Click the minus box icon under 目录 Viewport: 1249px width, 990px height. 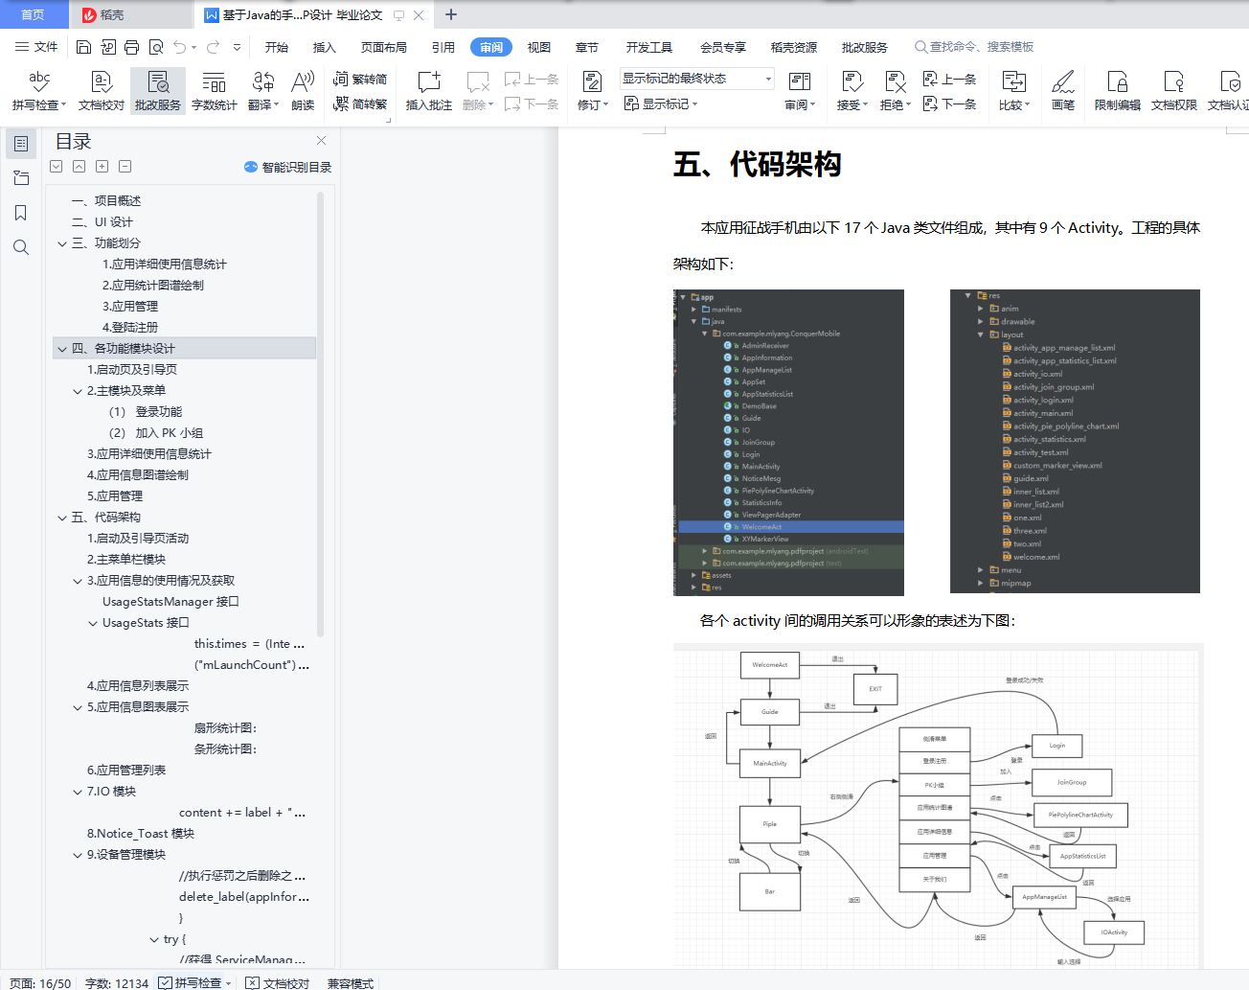coord(125,167)
